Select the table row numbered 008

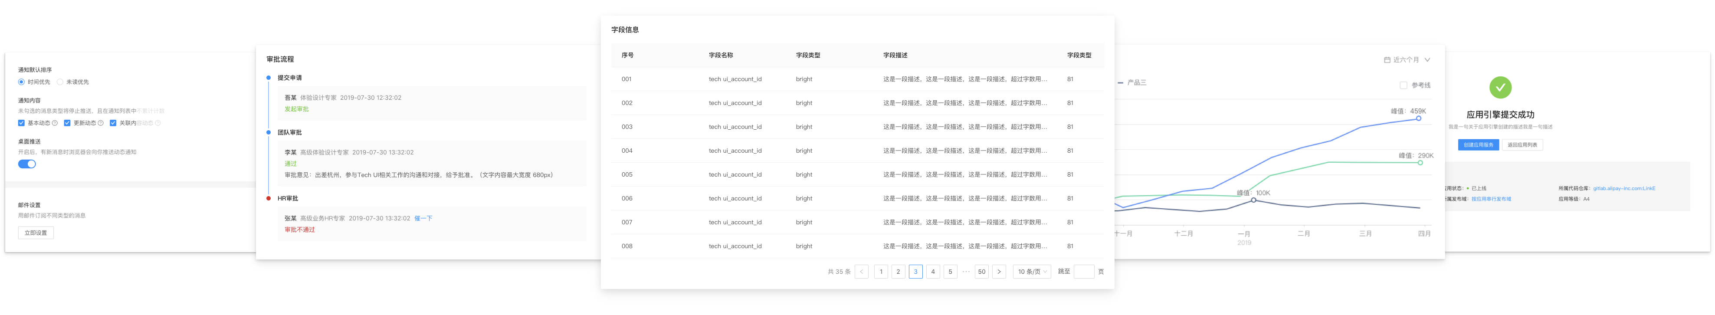[x=857, y=246]
